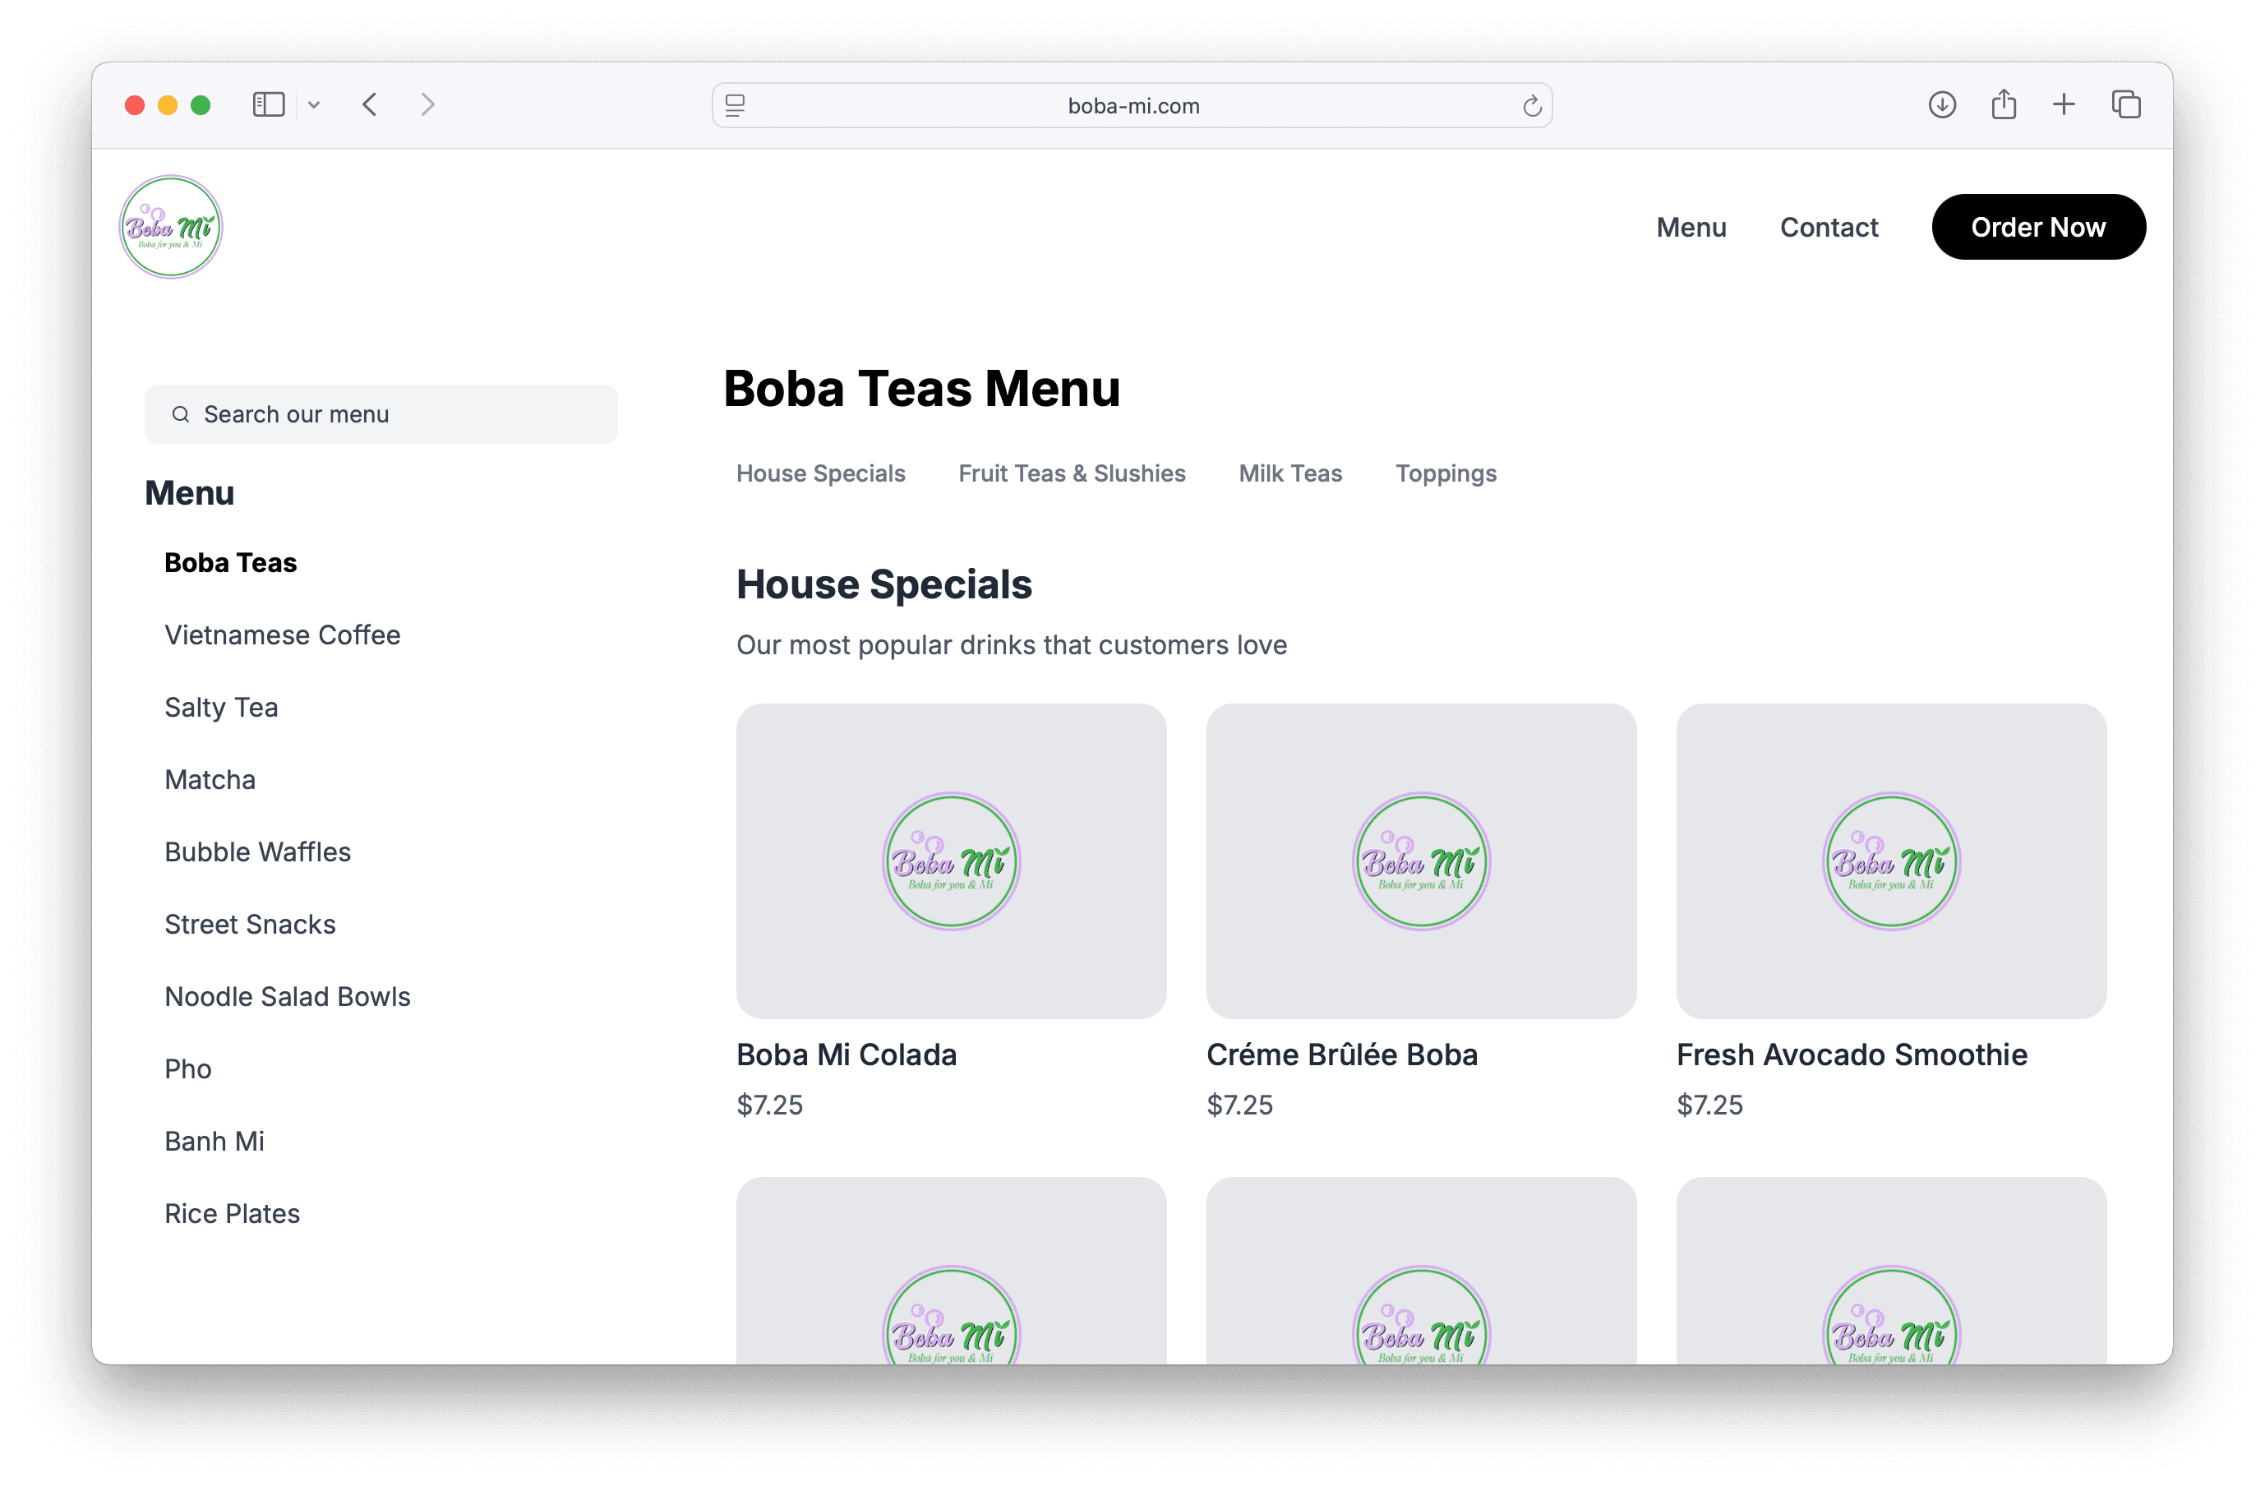Select Pho in the sidebar menu

tap(188, 1069)
